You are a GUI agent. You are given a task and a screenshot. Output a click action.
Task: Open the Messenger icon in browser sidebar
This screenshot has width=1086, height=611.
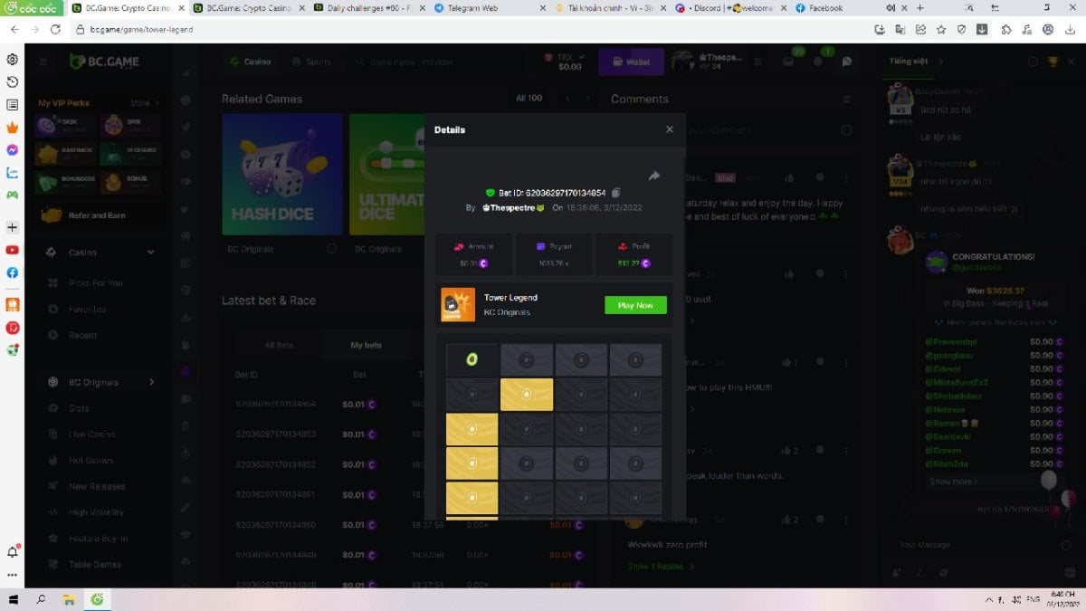(13, 150)
